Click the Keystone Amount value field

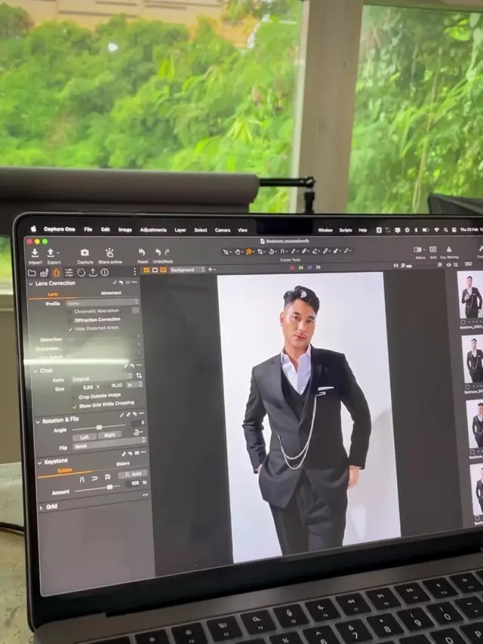click(134, 484)
